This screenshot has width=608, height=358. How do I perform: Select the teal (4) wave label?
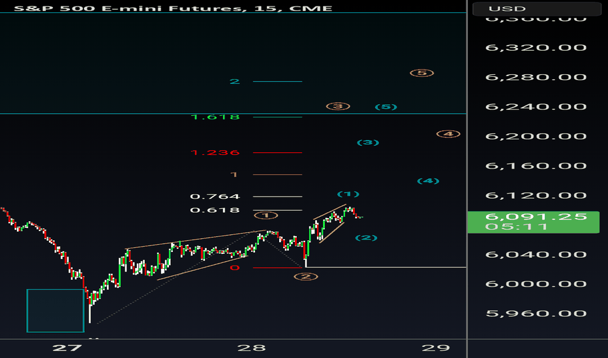click(x=428, y=181)
